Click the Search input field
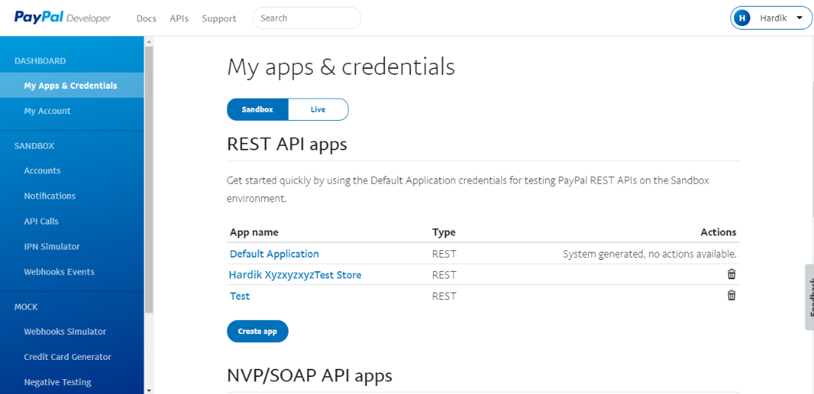The width and height of the screenshot is (814, 394). [x=307, y=18]
